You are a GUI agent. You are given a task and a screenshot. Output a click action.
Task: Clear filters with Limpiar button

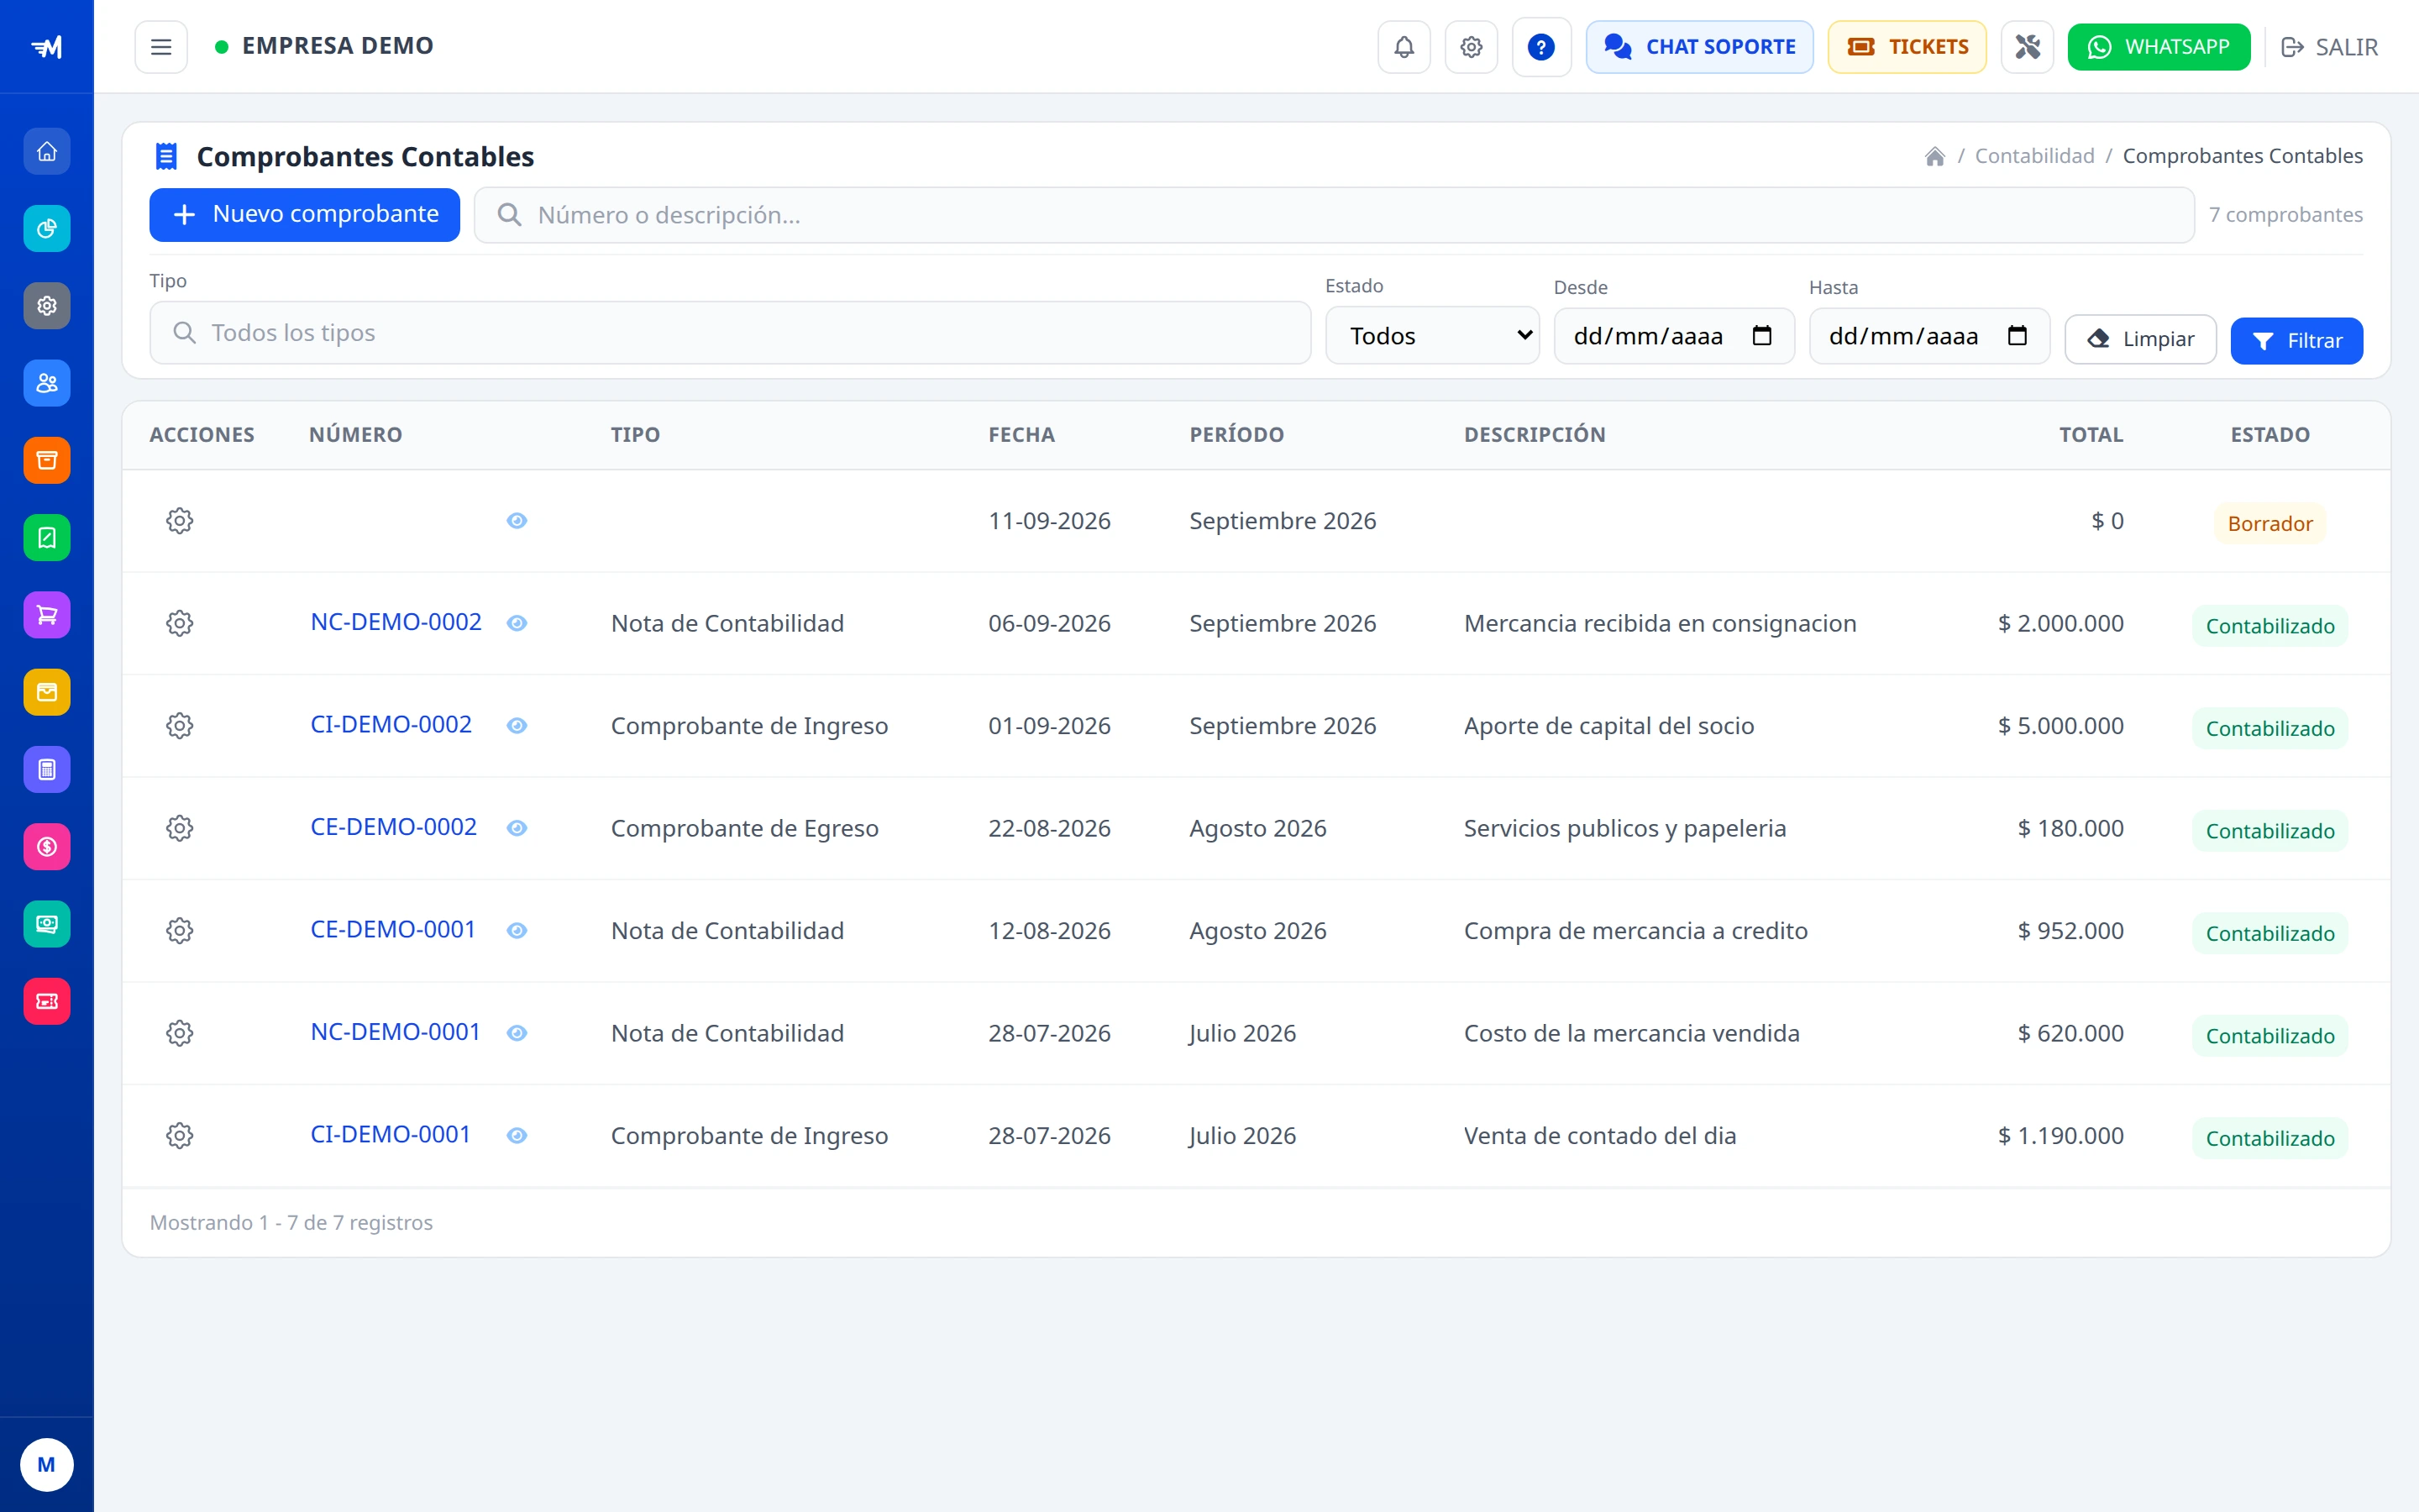click(2140, 340)
